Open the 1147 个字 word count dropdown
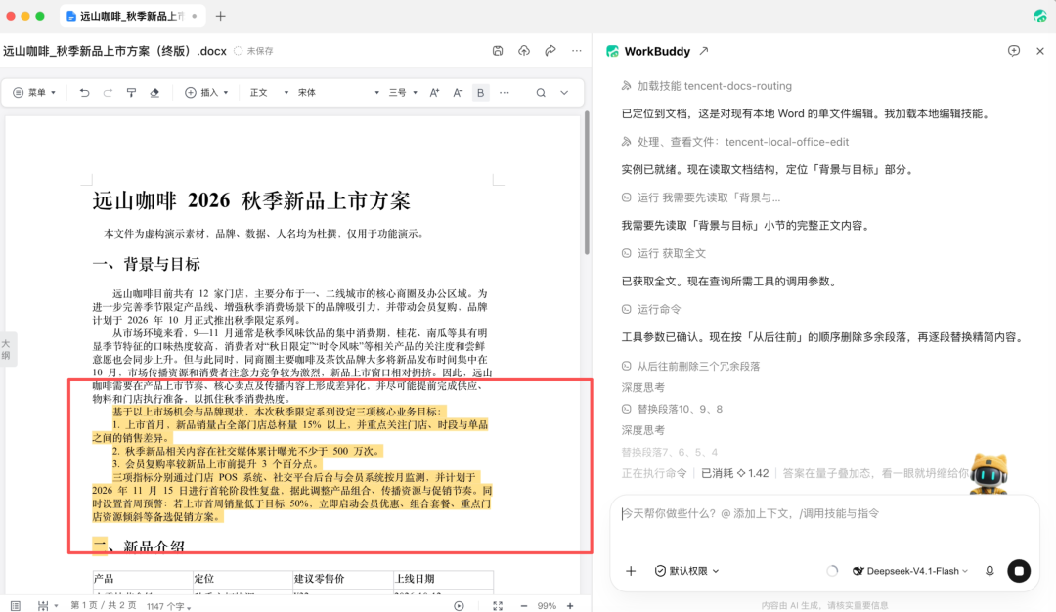 168,606
